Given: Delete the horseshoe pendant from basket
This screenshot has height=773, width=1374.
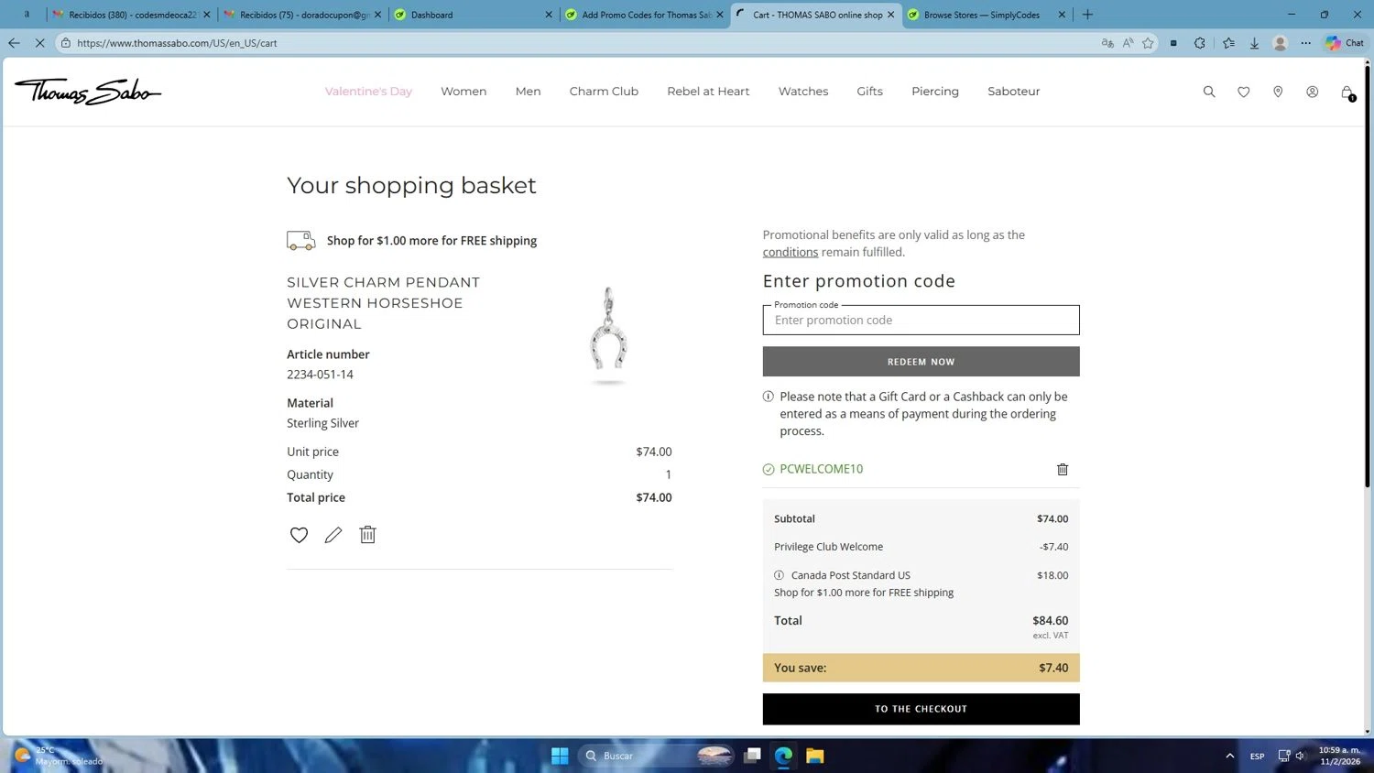Looking at the screenshot, I should click(x=367, y=534).
